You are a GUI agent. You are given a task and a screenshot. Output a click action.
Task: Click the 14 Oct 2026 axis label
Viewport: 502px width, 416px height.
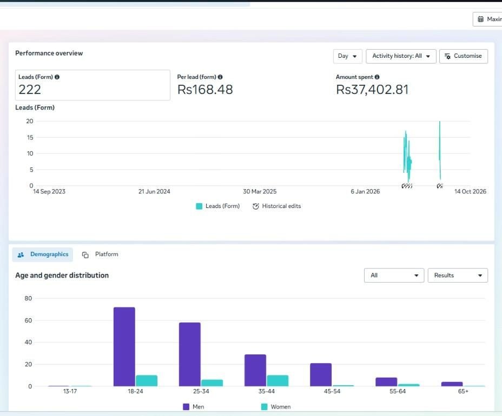470,192
